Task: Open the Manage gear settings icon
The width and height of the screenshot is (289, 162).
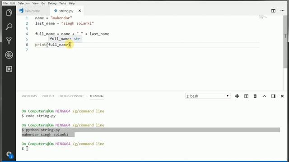Action: (9, 154)
